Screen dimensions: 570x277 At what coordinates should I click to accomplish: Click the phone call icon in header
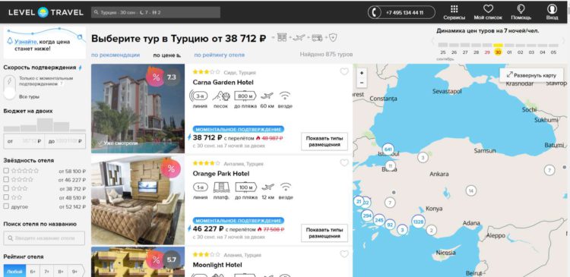pyautogui.click(x=375, y=12)
